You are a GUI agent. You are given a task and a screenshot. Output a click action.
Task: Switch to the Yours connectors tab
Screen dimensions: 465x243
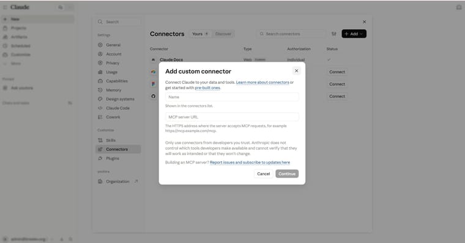tap(200, 34)
